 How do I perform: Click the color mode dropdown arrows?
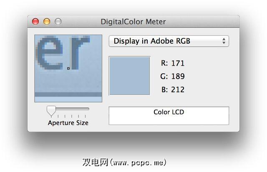click(224, 41)
